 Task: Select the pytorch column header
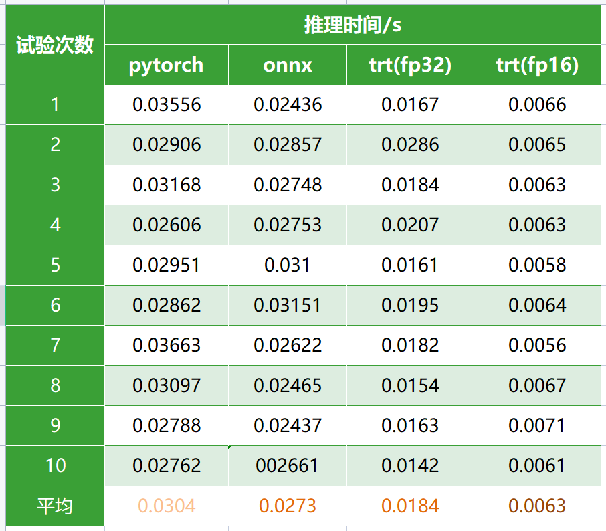[167, 65]
